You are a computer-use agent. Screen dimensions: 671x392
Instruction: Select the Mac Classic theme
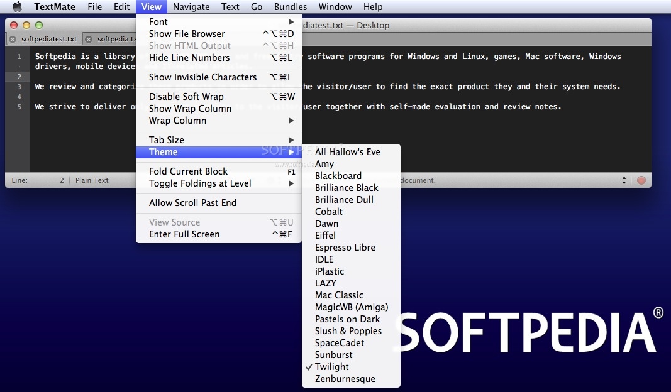pos(351,295)
